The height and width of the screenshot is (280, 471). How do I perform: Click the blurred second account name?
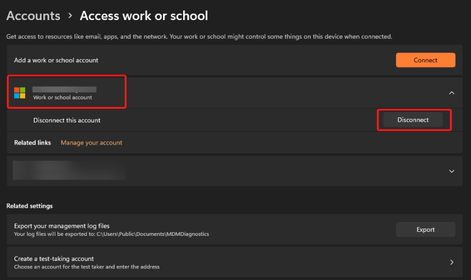tap(68, 171)
